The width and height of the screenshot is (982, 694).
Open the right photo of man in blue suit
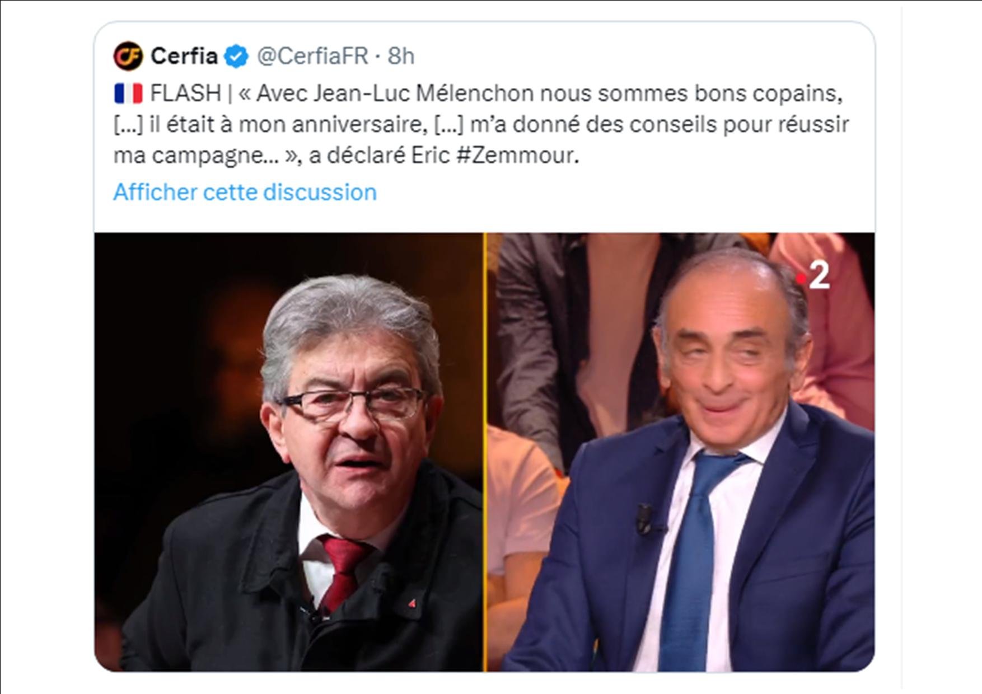pyautogui.click(x=681, y=452)
